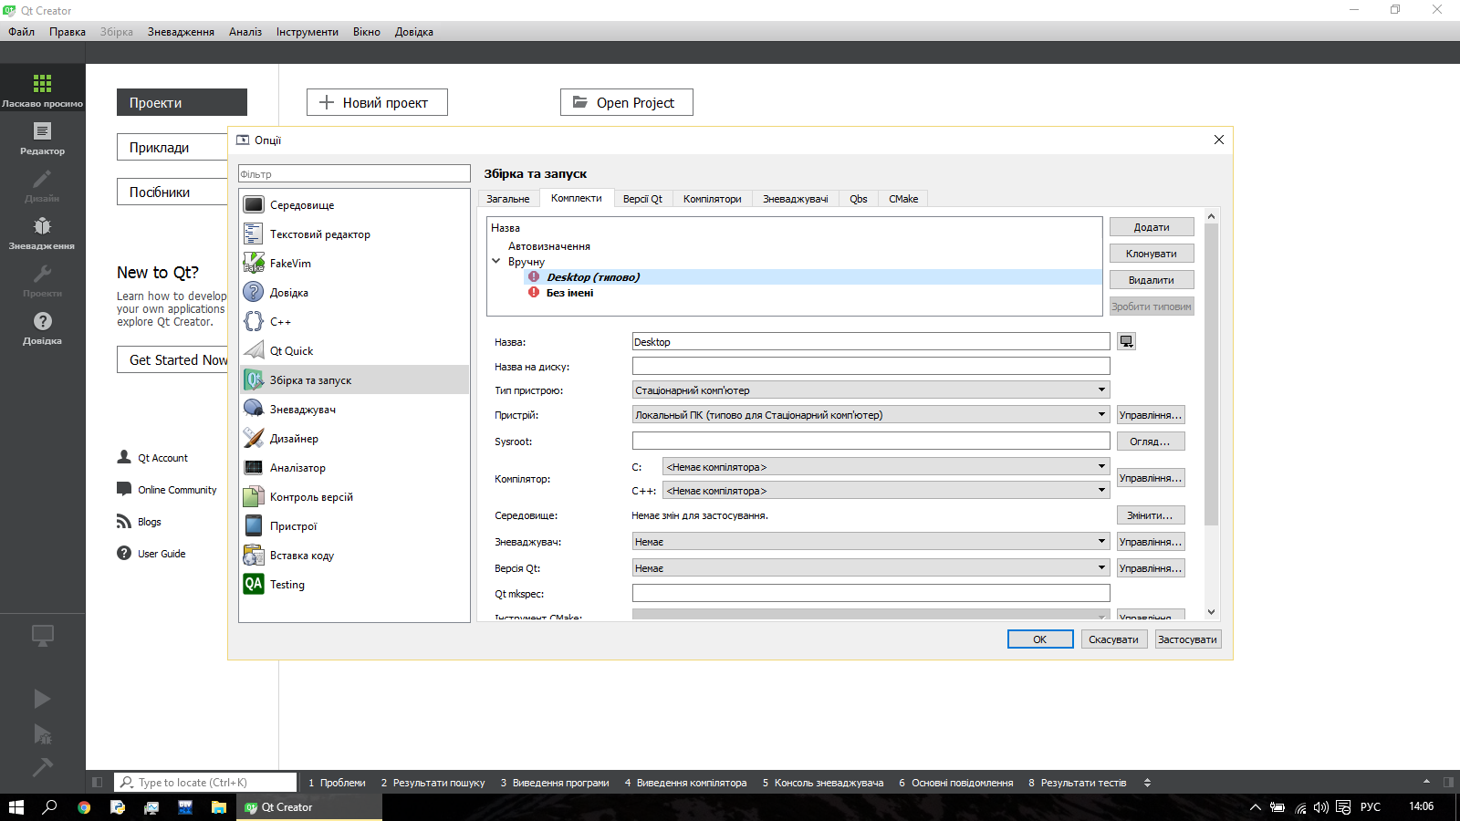Click the kit icon button beside name field
The image size is (1460, 821).
[x=1127, y=342]
